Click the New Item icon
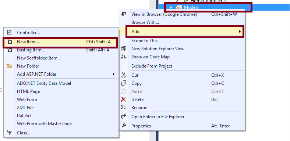Viewport: 290px width, 141px height. tap(9, 42)
